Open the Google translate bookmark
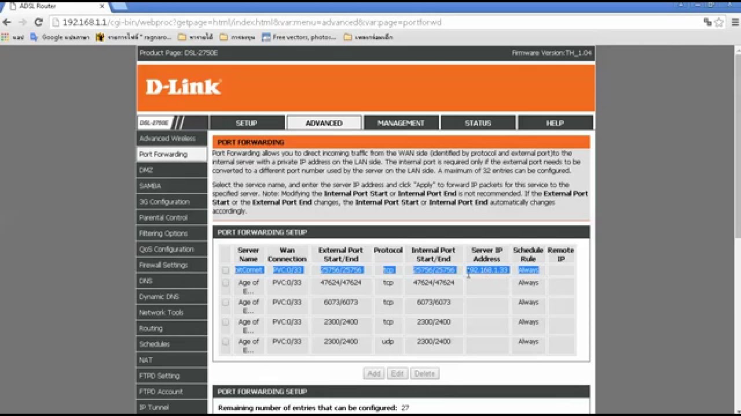This screenshot has height=416, width=741. [x=60, y=37]
